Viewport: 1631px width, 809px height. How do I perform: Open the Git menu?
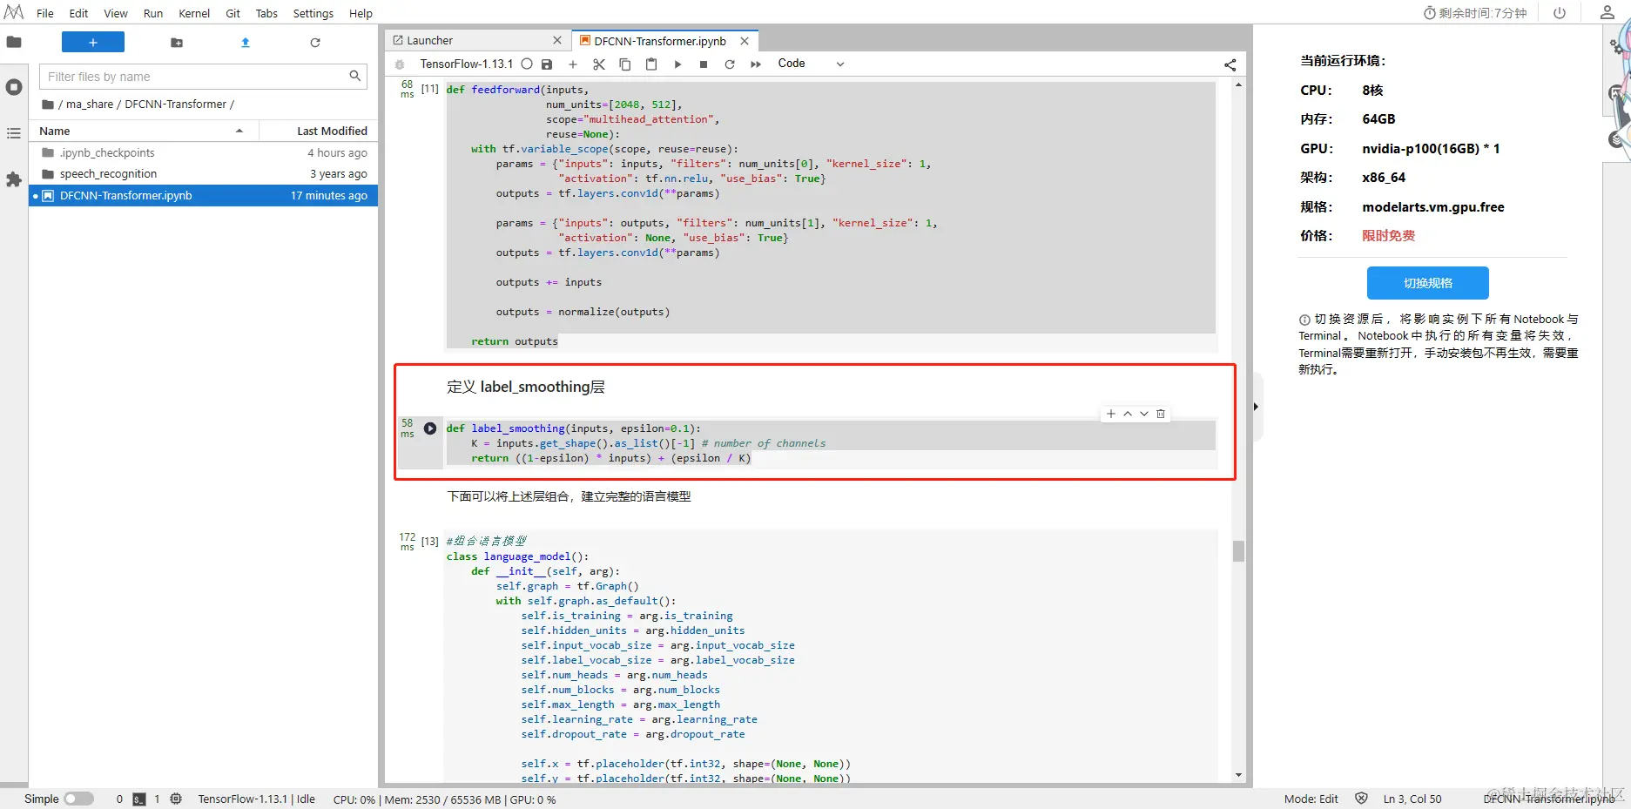point(233,13)
